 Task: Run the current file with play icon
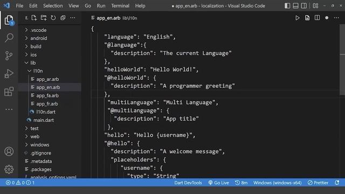coord(298,18)
